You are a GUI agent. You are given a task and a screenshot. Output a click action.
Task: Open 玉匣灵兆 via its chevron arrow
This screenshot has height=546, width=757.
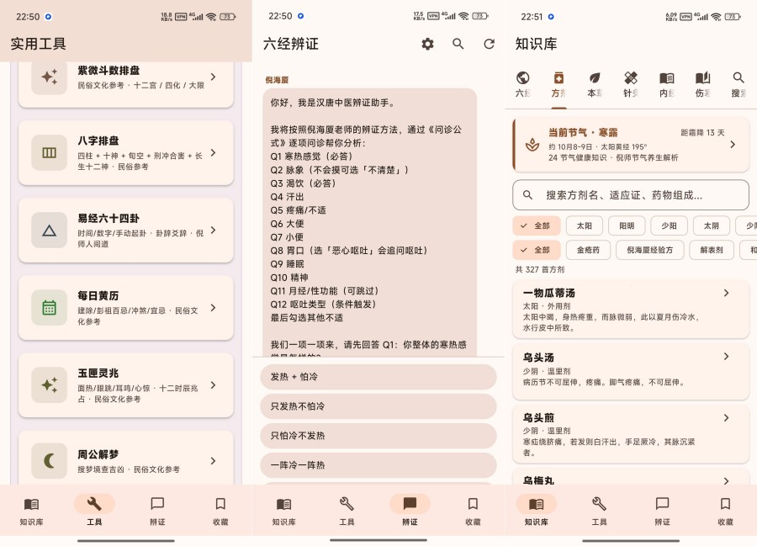(x=214, y=384)
